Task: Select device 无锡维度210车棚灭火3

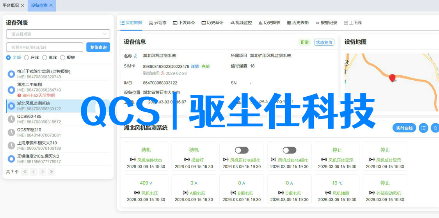Action: tap(58, 159)
